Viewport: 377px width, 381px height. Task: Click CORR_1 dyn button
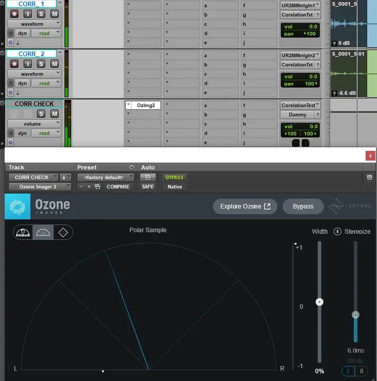tap(22, 33)
